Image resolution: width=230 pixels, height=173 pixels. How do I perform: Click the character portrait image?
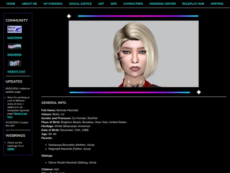click(134, 54)
